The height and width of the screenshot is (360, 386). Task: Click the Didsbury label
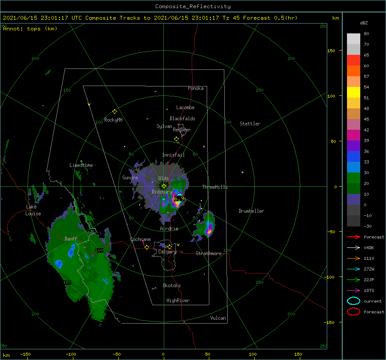pos(162,192)
